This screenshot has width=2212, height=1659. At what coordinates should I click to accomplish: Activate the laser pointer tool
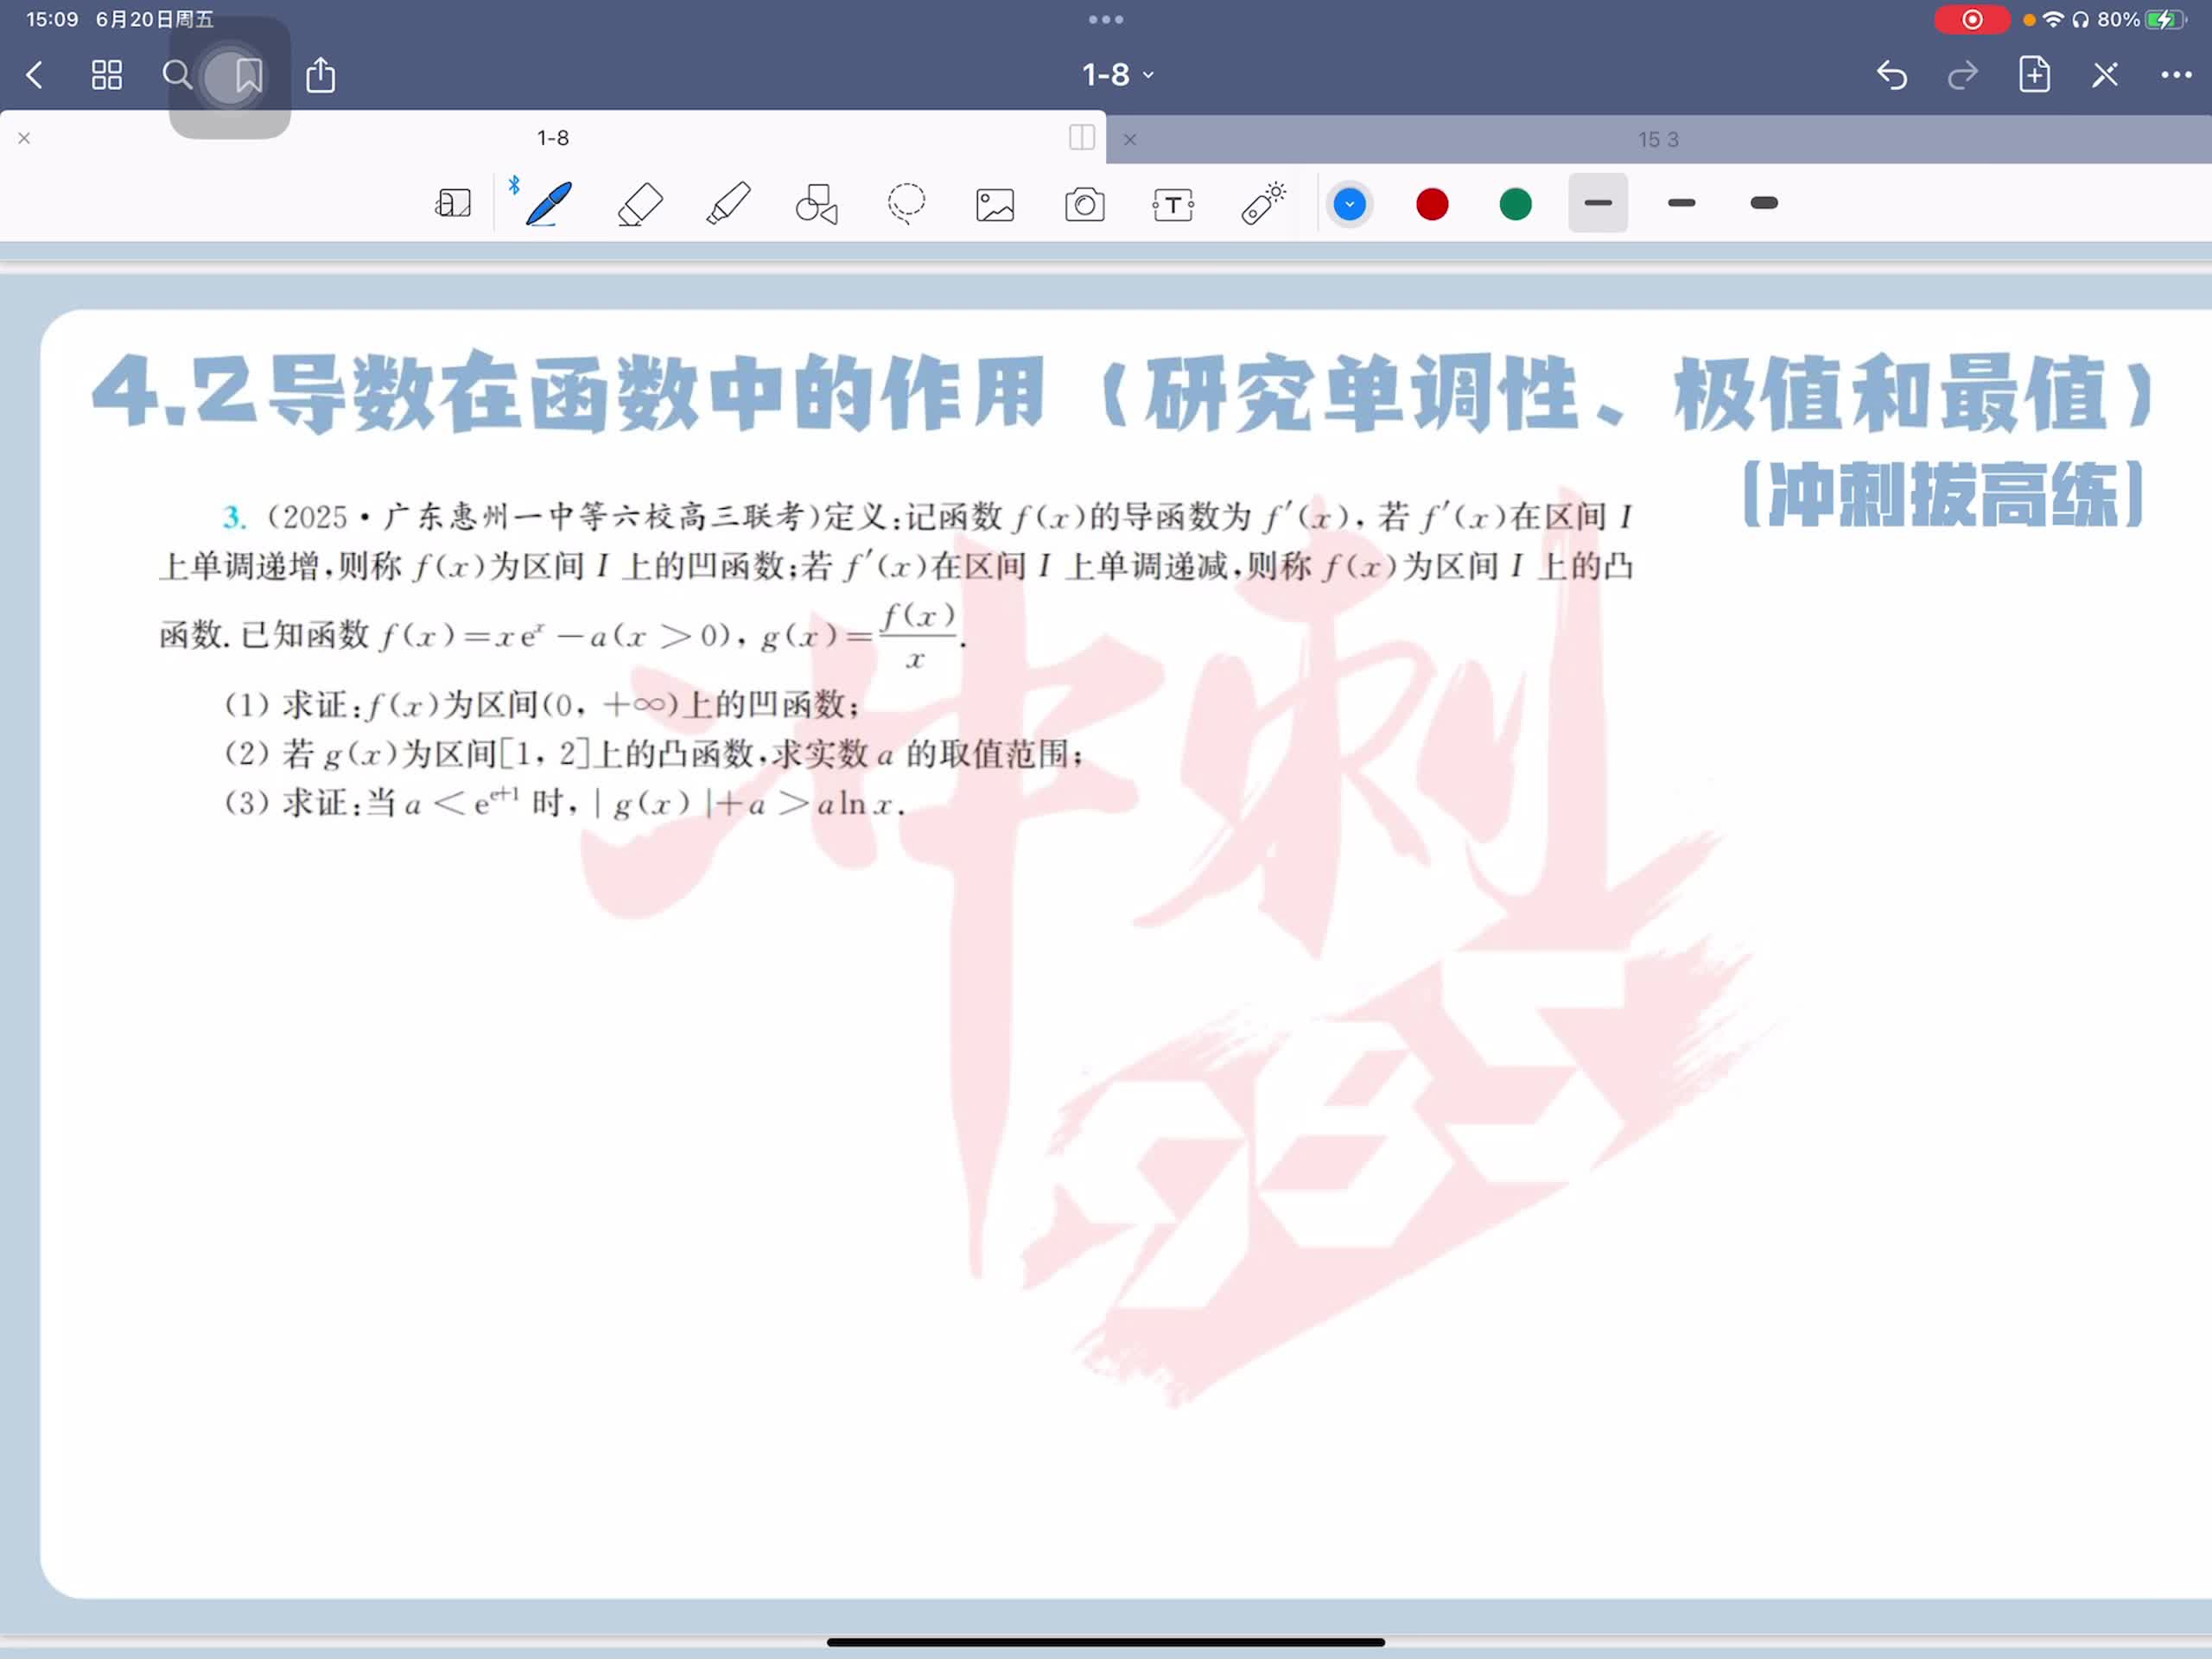[x=1263, y=203]
